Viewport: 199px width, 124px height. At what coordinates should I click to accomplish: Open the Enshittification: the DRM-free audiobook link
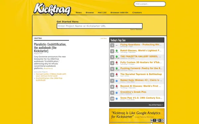(49, 79)
